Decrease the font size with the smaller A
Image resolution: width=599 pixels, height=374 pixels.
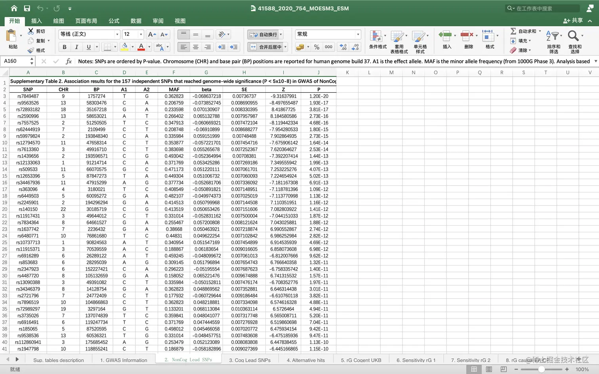[164, 34]
